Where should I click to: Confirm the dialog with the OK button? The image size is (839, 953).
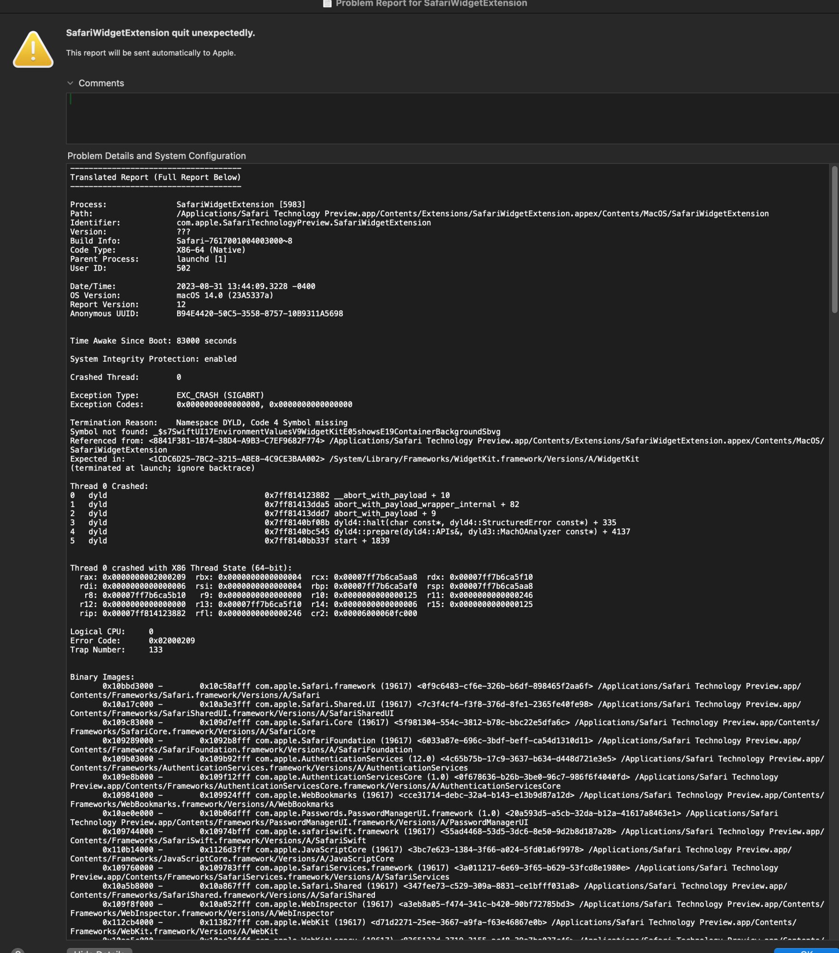pyautogui.click(x=806, y=951)
